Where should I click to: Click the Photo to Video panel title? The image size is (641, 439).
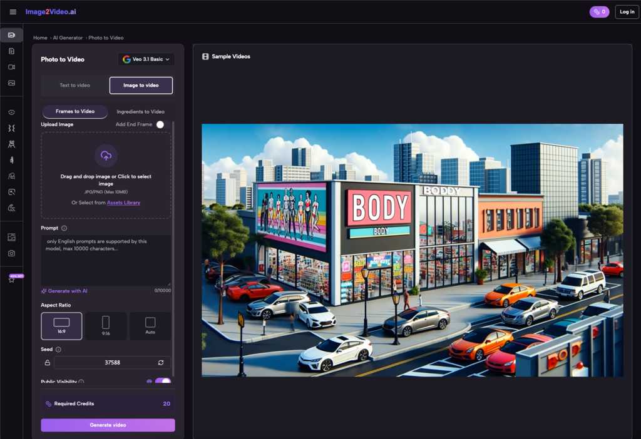(x=63, y=59)
